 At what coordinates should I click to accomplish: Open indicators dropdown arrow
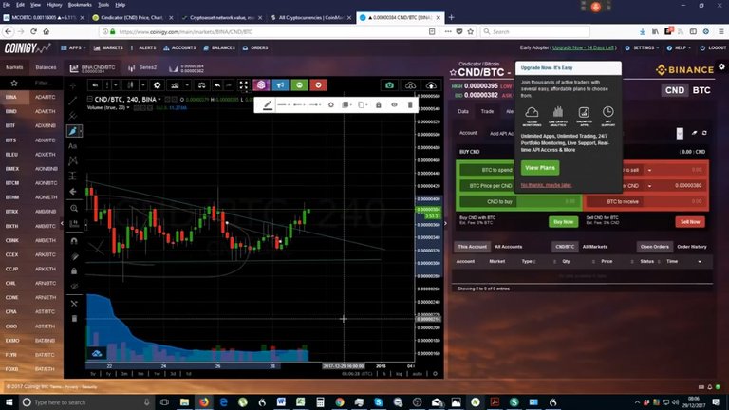[x=187, y=85]
